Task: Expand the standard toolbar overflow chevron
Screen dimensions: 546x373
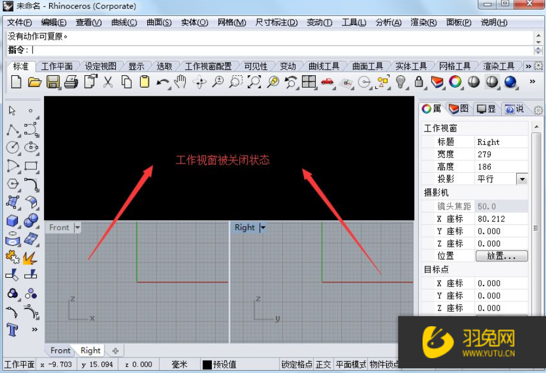Action: [x=532, y=82]
